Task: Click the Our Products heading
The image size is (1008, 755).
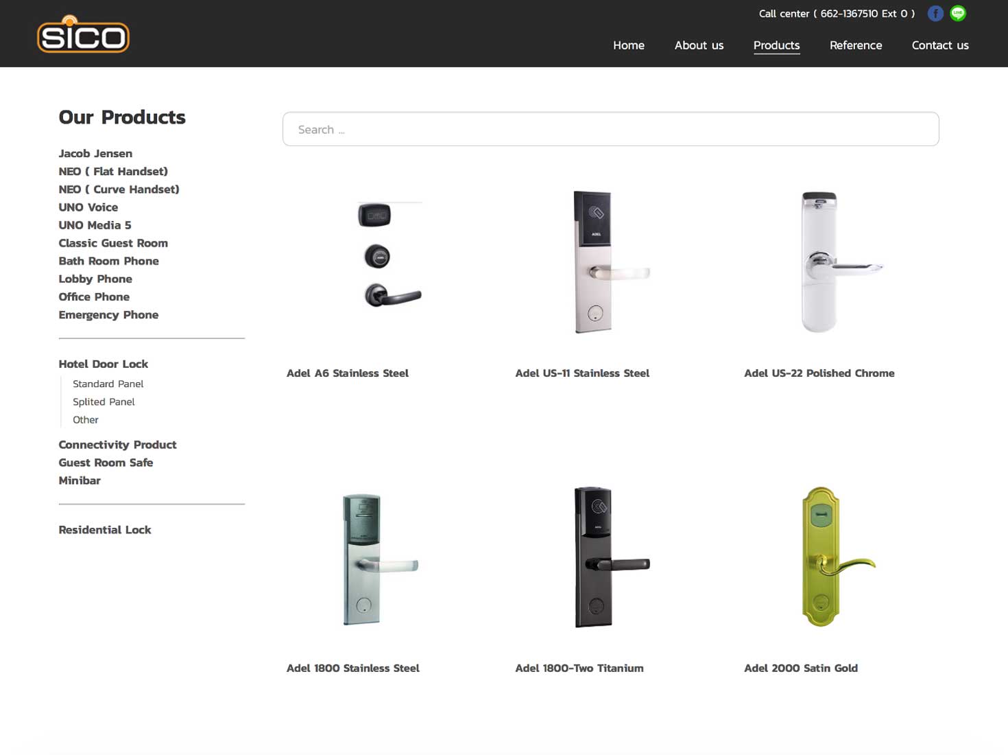Action: [122, 117]
